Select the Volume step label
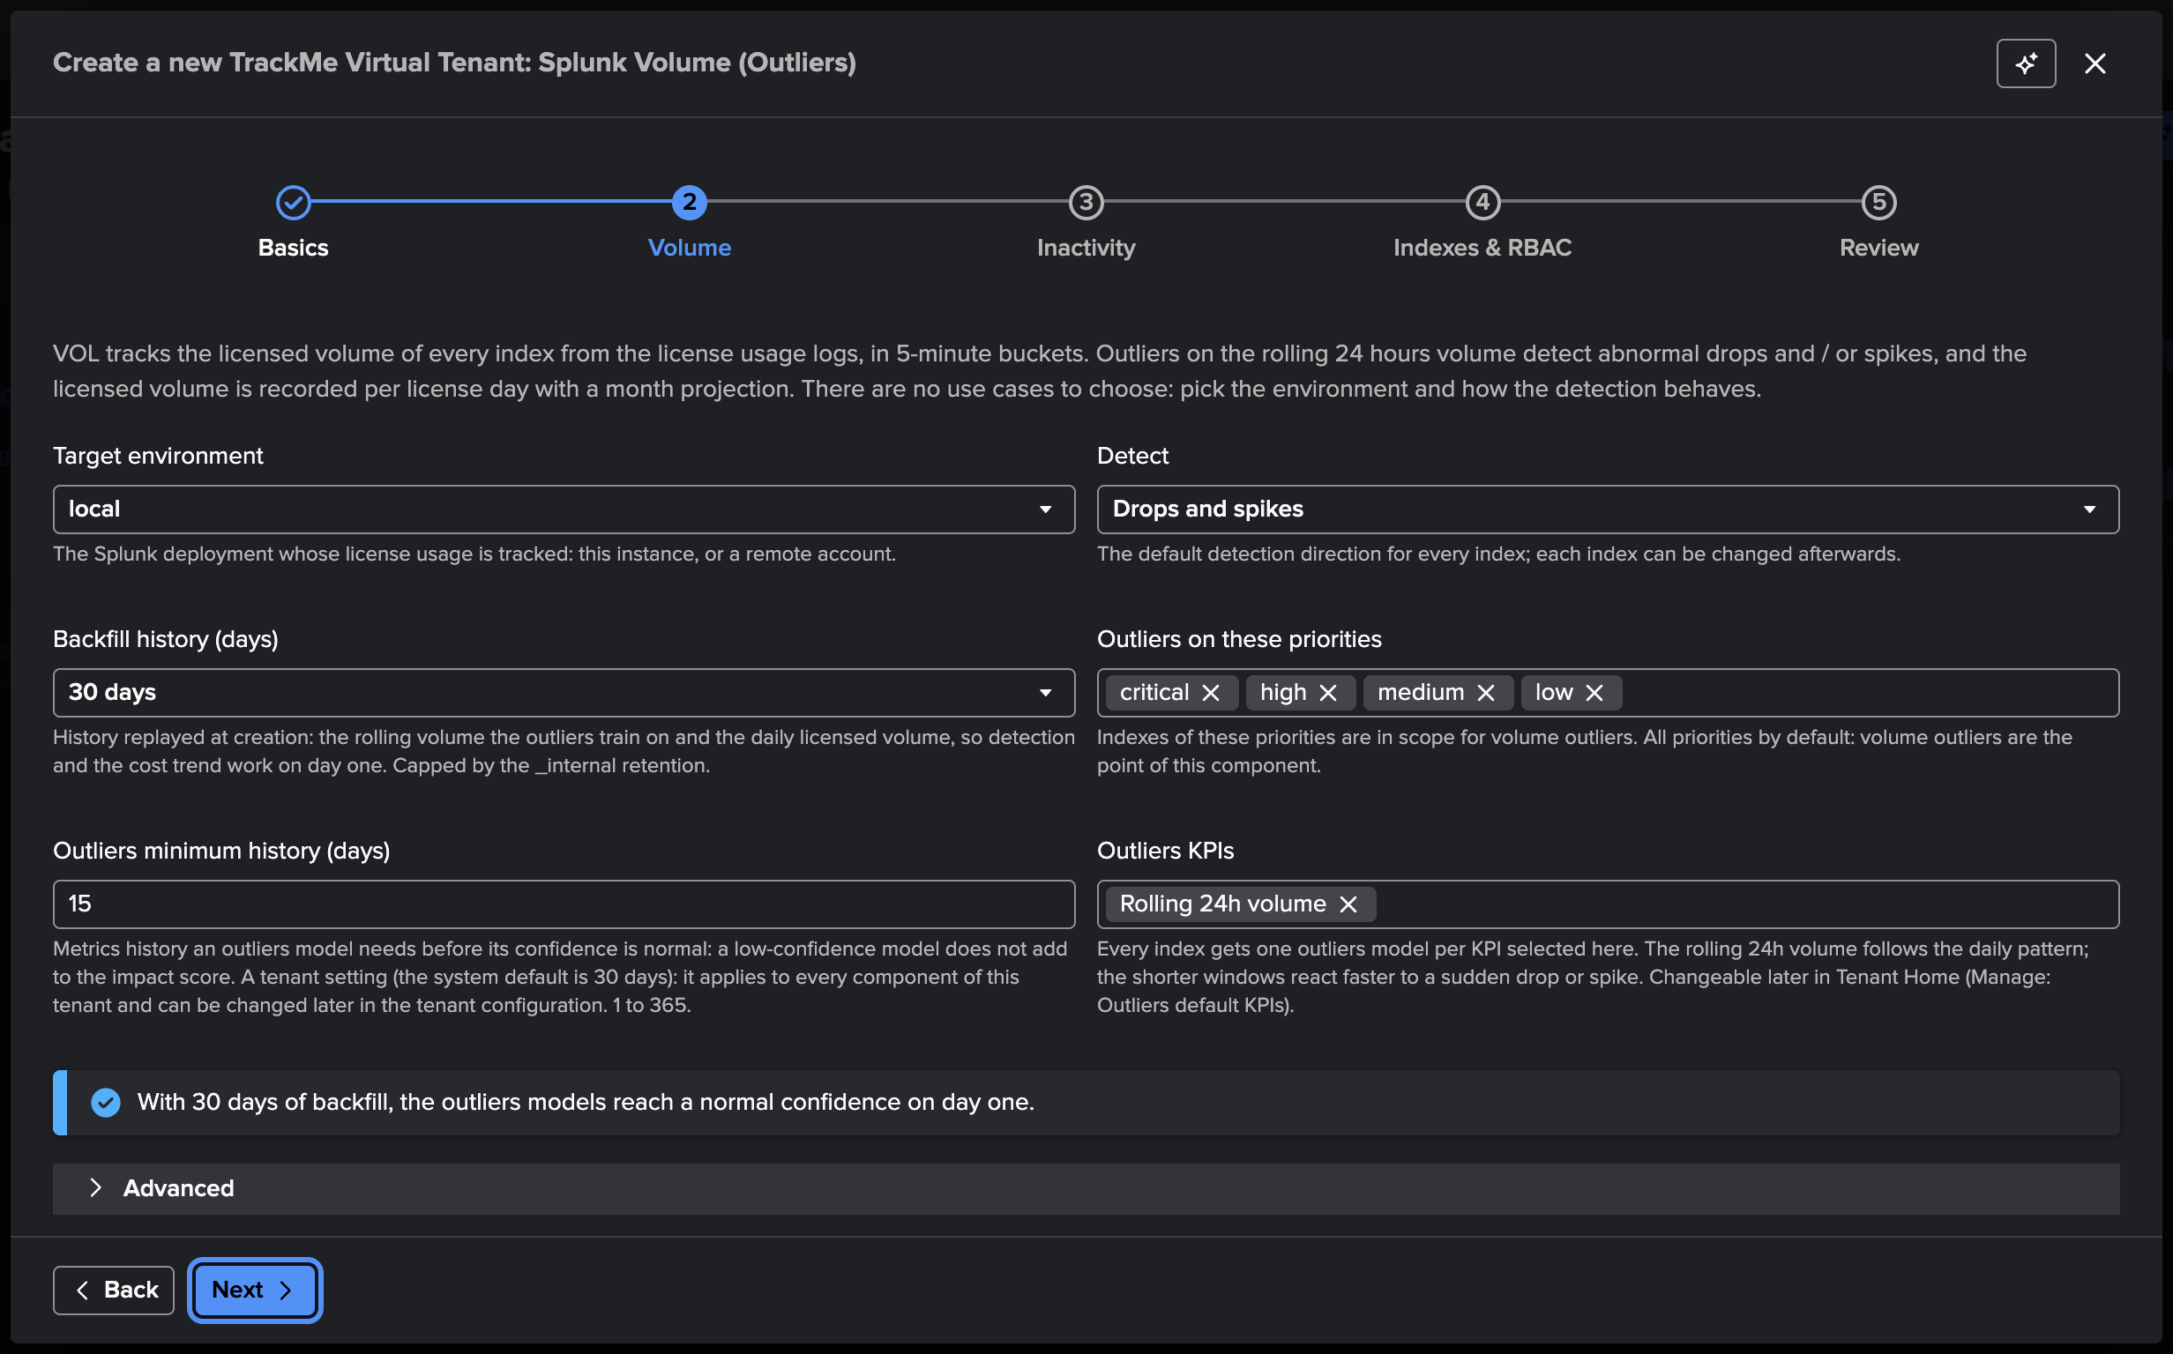 [689, 248]
